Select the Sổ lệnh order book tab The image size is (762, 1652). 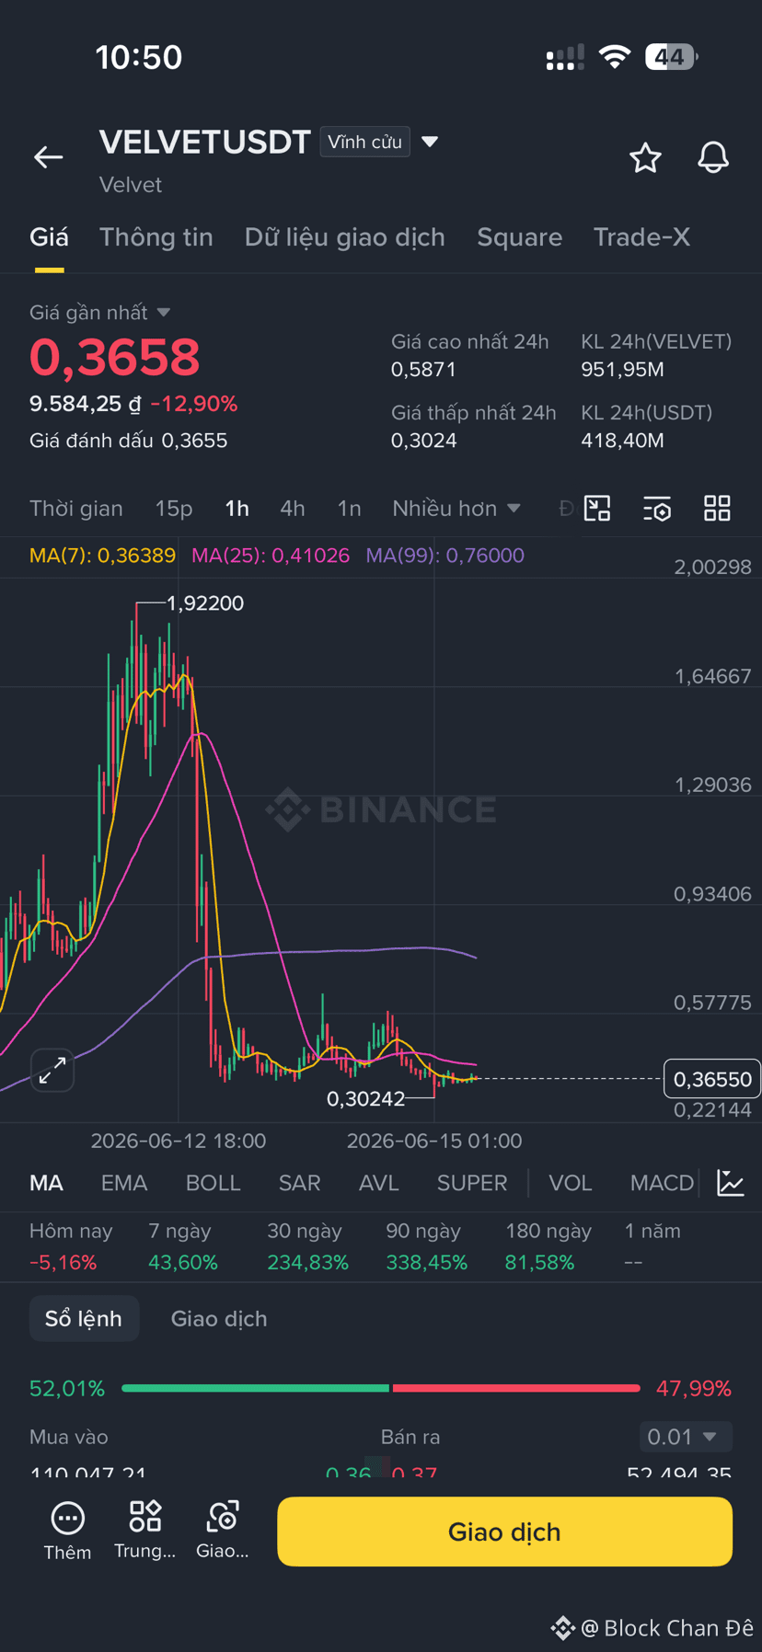[84, 1318]
